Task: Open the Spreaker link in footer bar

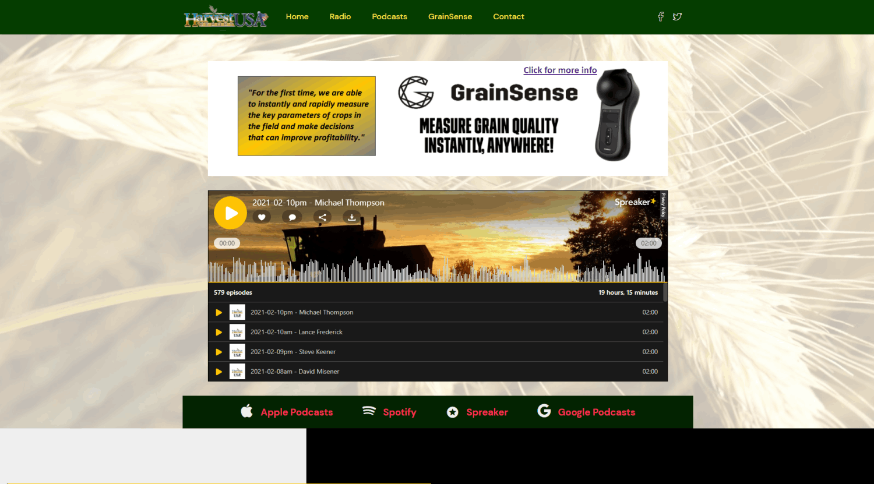Action: [487, 412]
